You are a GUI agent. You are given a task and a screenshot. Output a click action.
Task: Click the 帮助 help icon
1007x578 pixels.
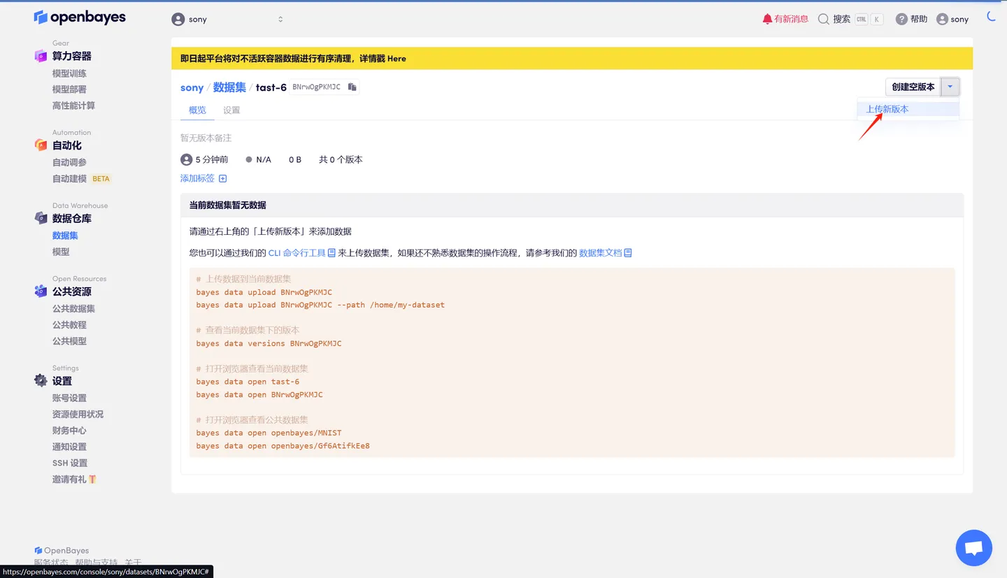pos(901,19)
